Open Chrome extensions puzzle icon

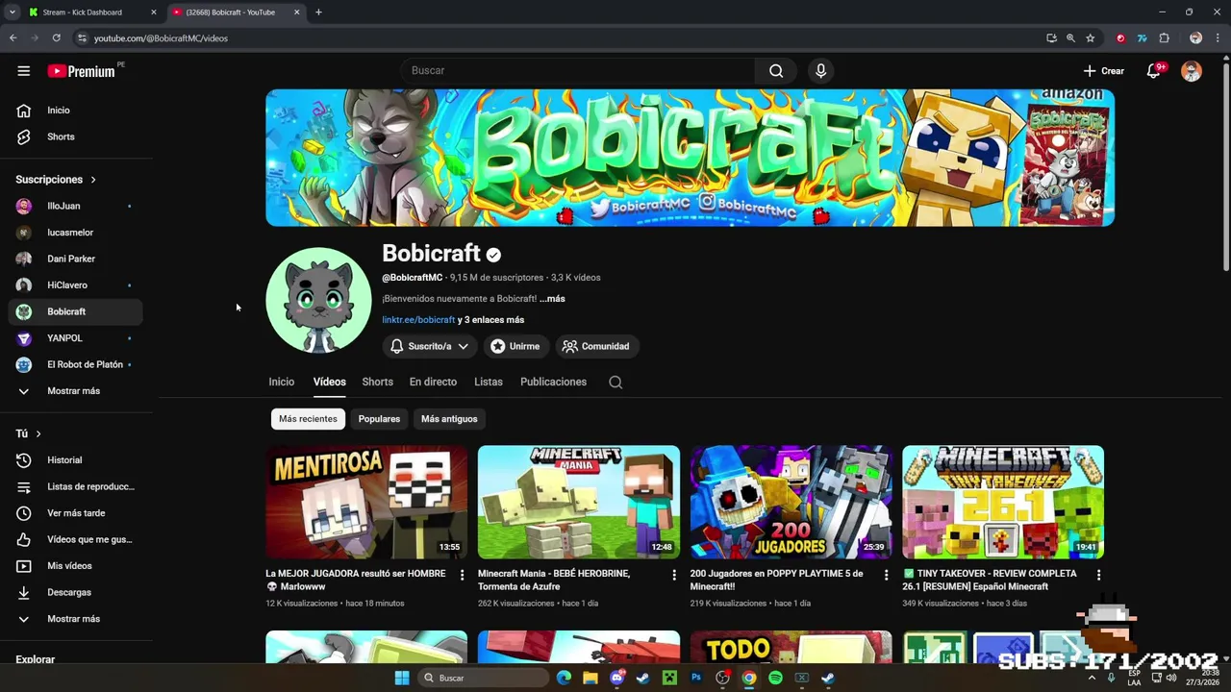[1164, 38]
